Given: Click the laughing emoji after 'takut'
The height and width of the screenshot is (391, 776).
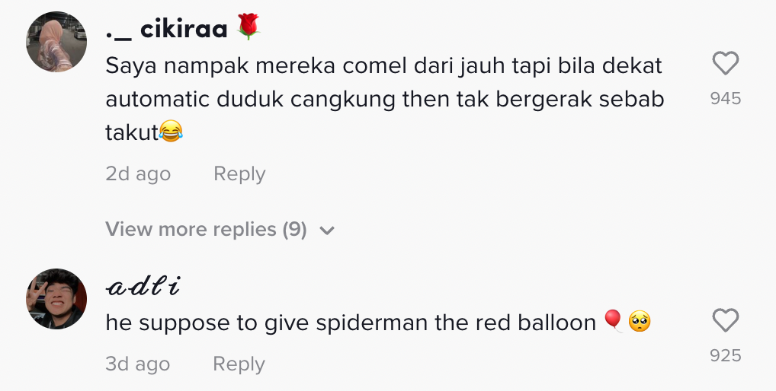Looking at the screenshot, I should [x=172, y=133].
